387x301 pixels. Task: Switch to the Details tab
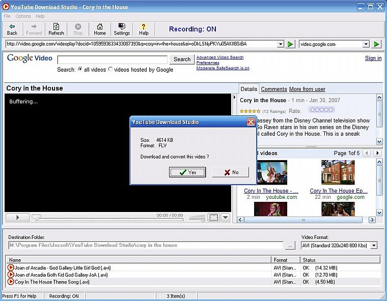(x=249, y=89)
